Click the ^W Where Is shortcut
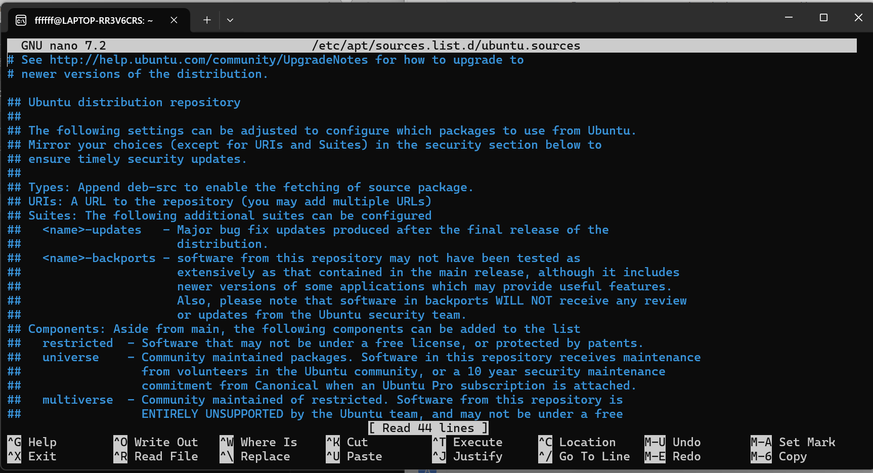 coord(258,442)
